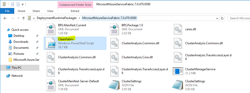Open the recent locations dropdown arrow

coord(18,18)
